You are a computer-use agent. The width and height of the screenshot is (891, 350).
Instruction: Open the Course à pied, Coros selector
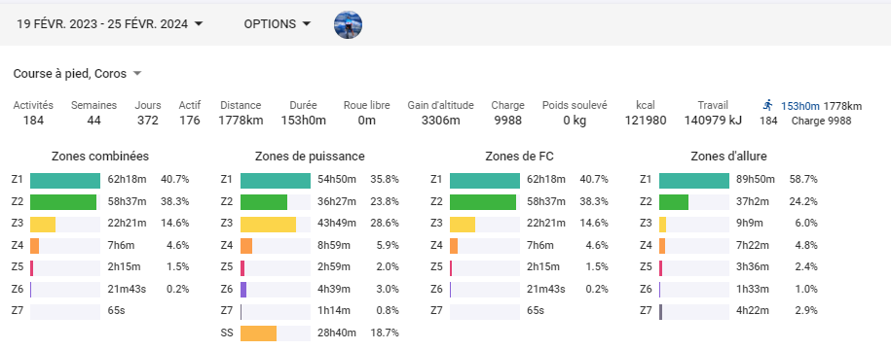(77, 74)
